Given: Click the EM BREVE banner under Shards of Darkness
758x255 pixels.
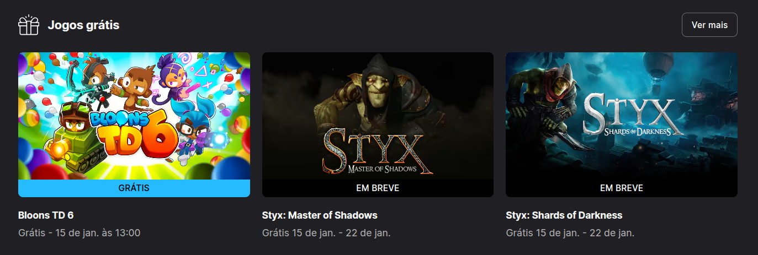Looking at the screenshot, I should [x=622, y=188].
